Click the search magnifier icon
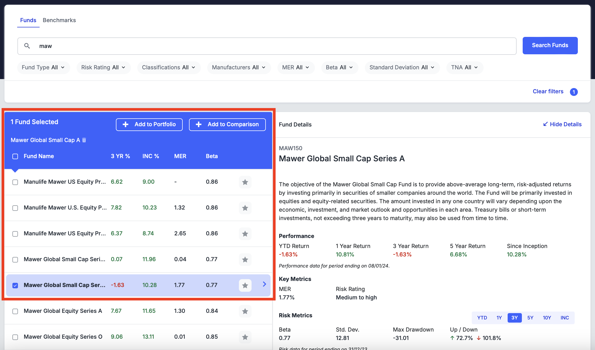This screenshot has height=350, width=595. [x=27, y=46]
